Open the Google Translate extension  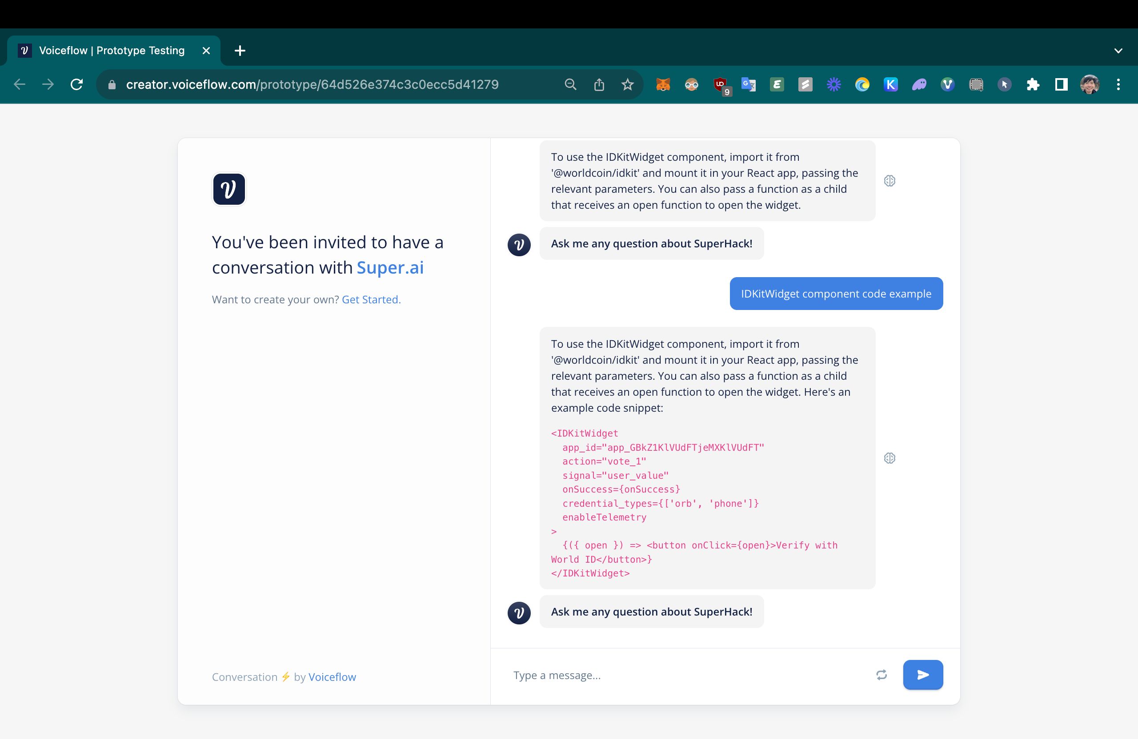(x=748, y=84)
